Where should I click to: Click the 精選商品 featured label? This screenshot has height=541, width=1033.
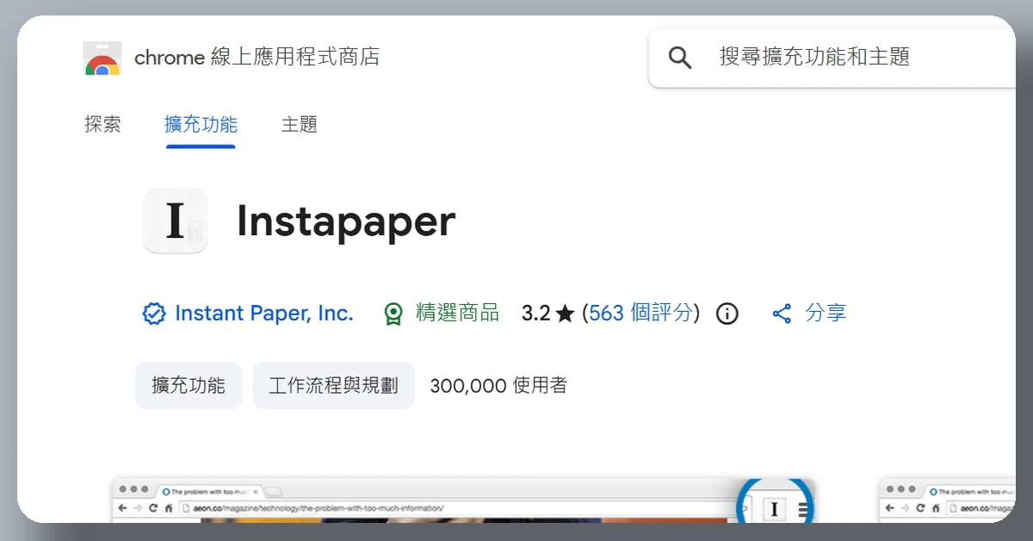pyautogui.click(x=457, y=313)
